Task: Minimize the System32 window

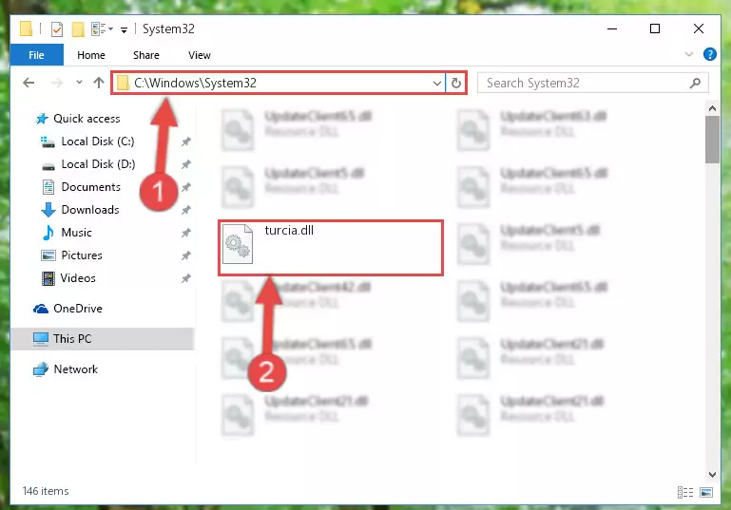Action: [x=612, y=28]
